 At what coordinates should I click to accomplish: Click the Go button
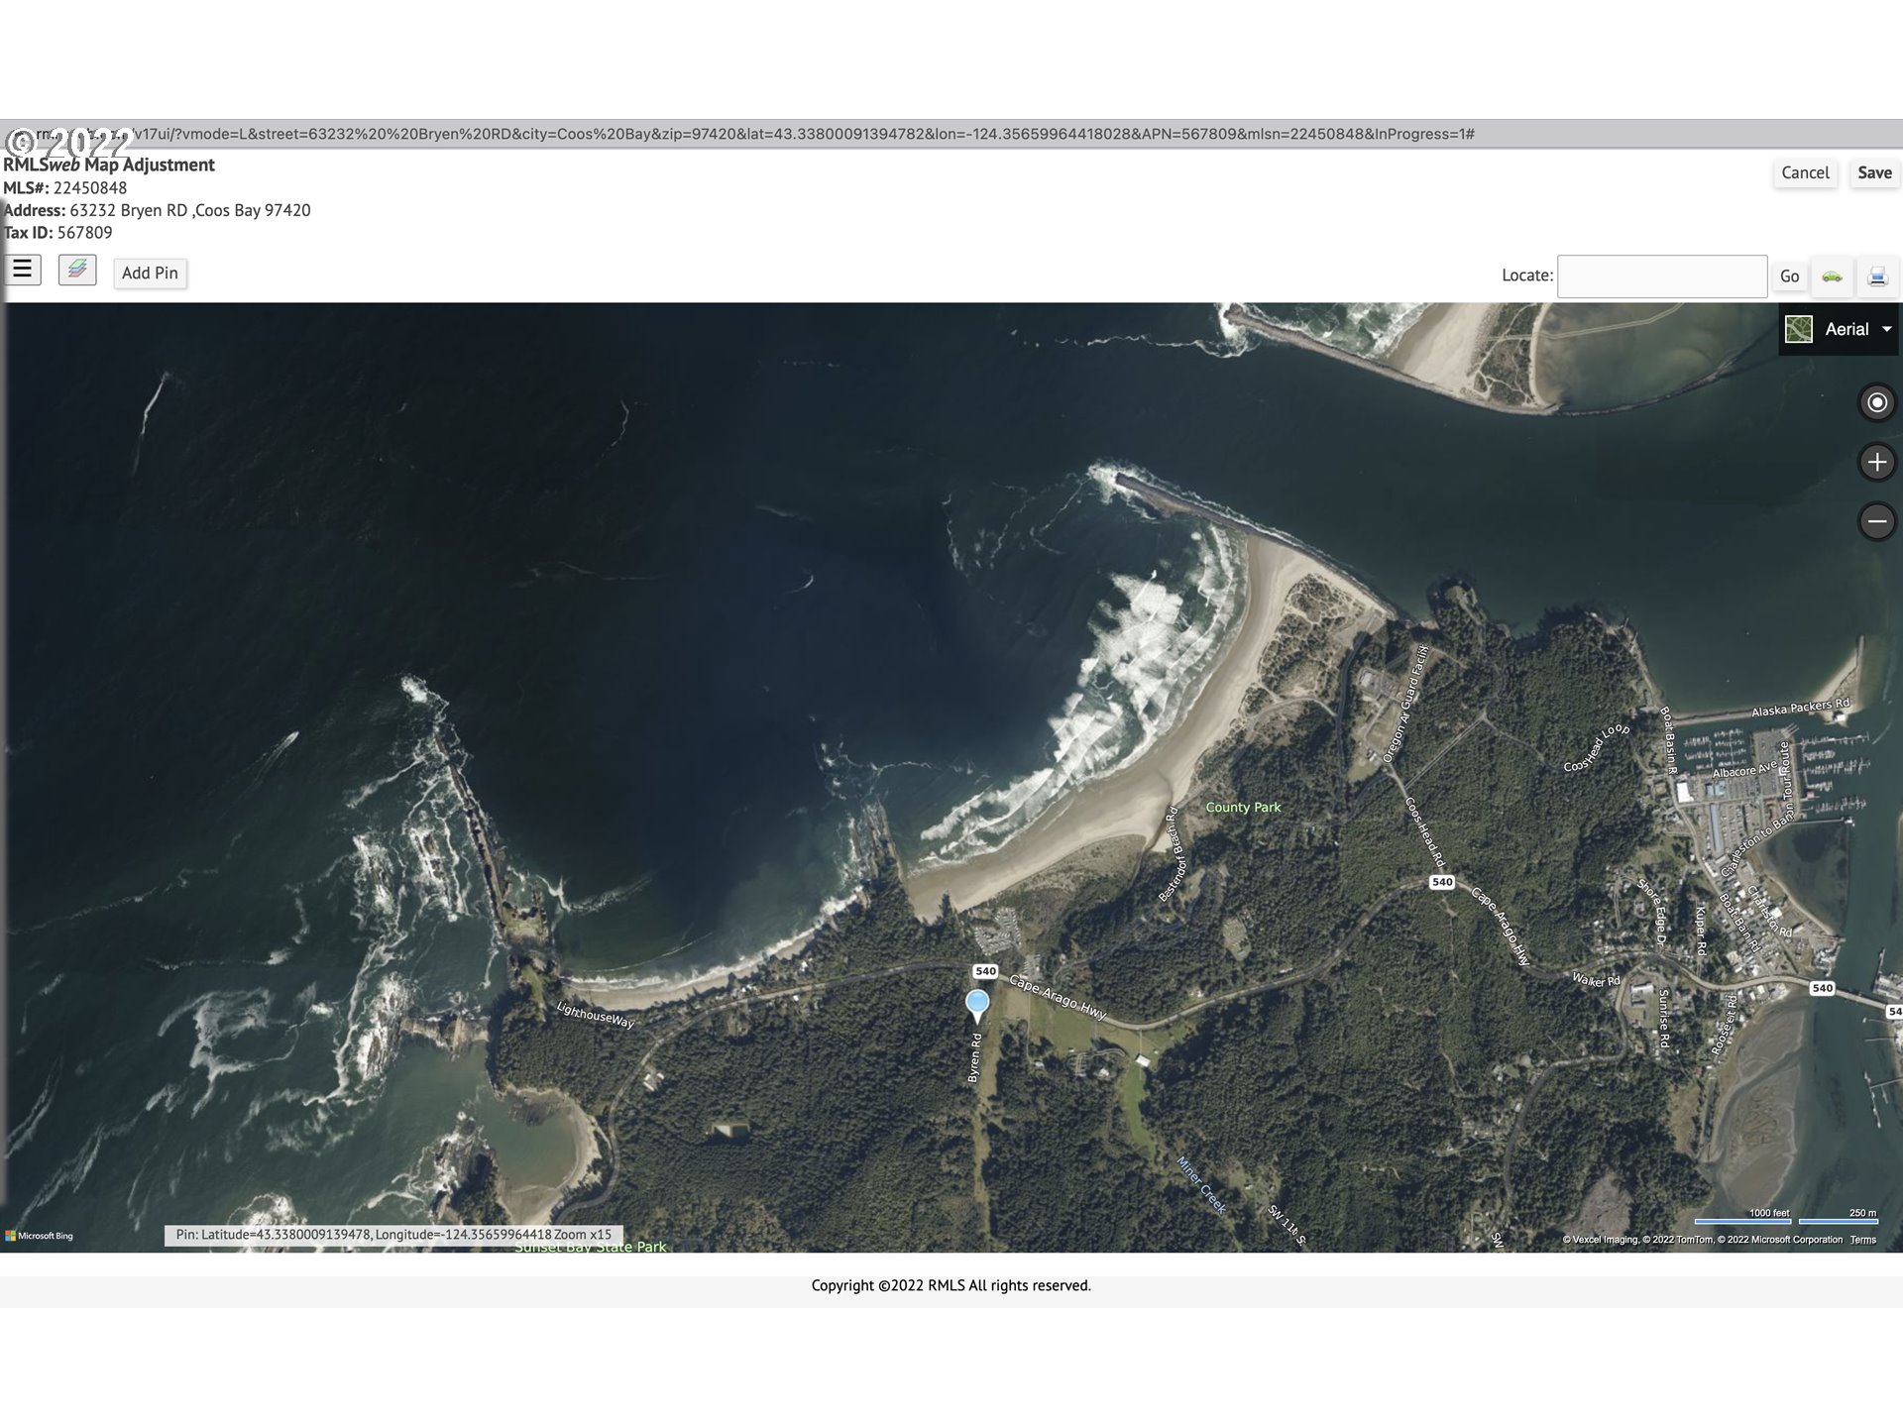[1789, 276]
